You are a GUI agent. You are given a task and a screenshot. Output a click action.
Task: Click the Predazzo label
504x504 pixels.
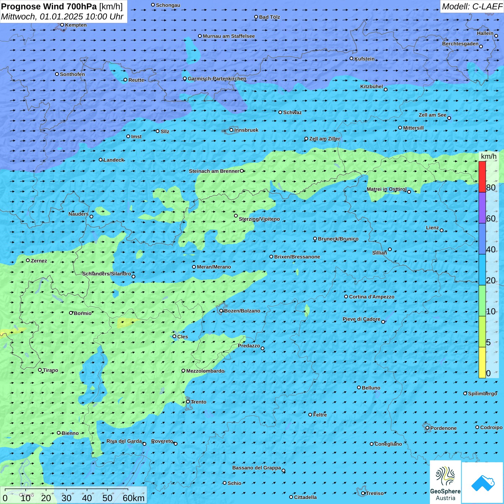coord(249,346)
